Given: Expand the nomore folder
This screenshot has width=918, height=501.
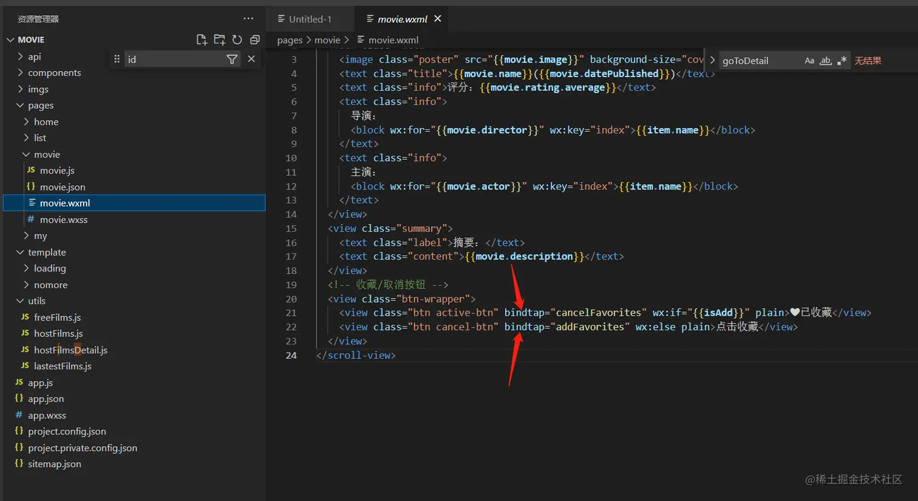Looking at the screenshot, I should 26,284.
